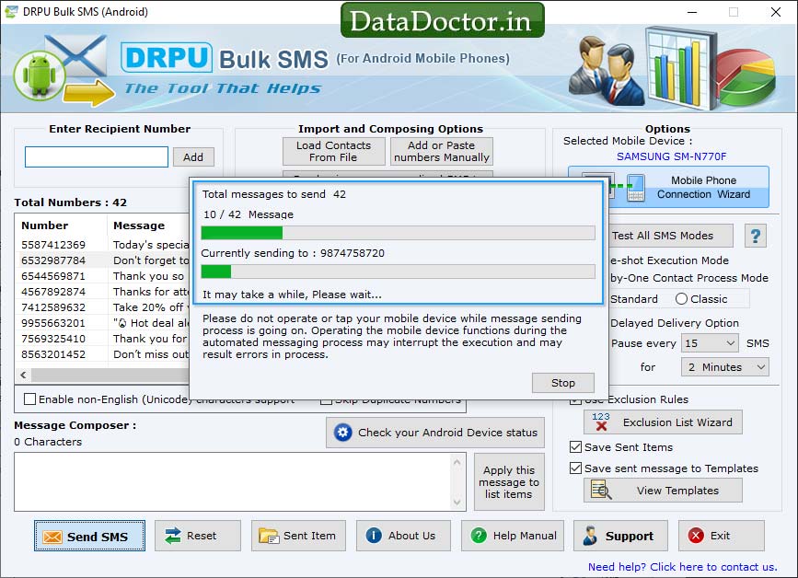This screenshot has width=798, height=578.
Task: Click the recipient number input field
Action: (x=97, y=156)
